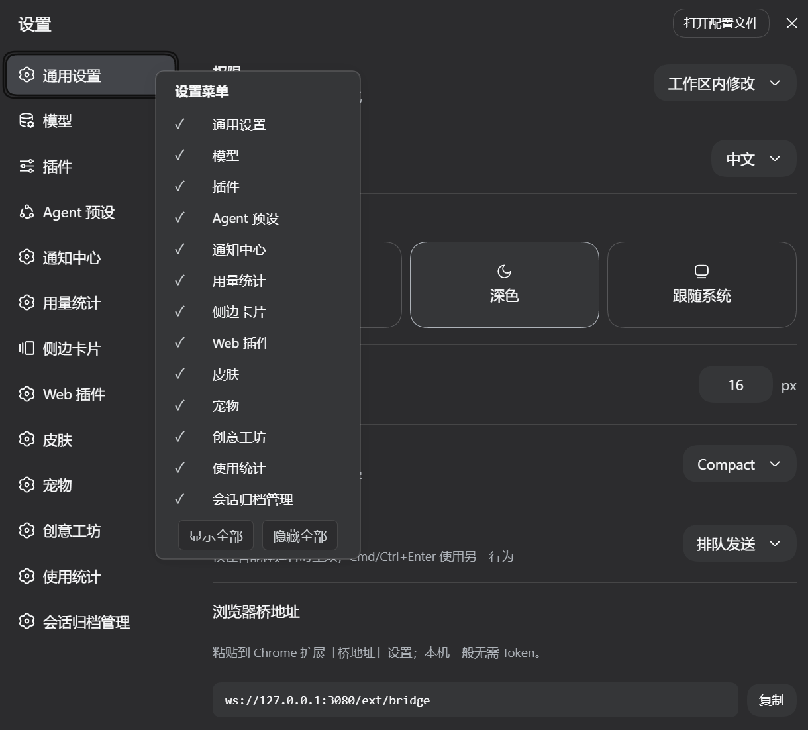The width and height of the screenshot is (808, 730).
Task: Click the monitor icon on 跟随系统 card
Action: [701, 271]
